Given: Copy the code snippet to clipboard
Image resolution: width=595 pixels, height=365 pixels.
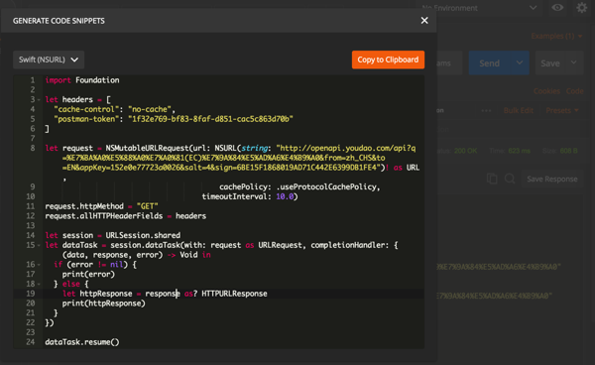Looking at the screenshot, I should coord(388,60).
